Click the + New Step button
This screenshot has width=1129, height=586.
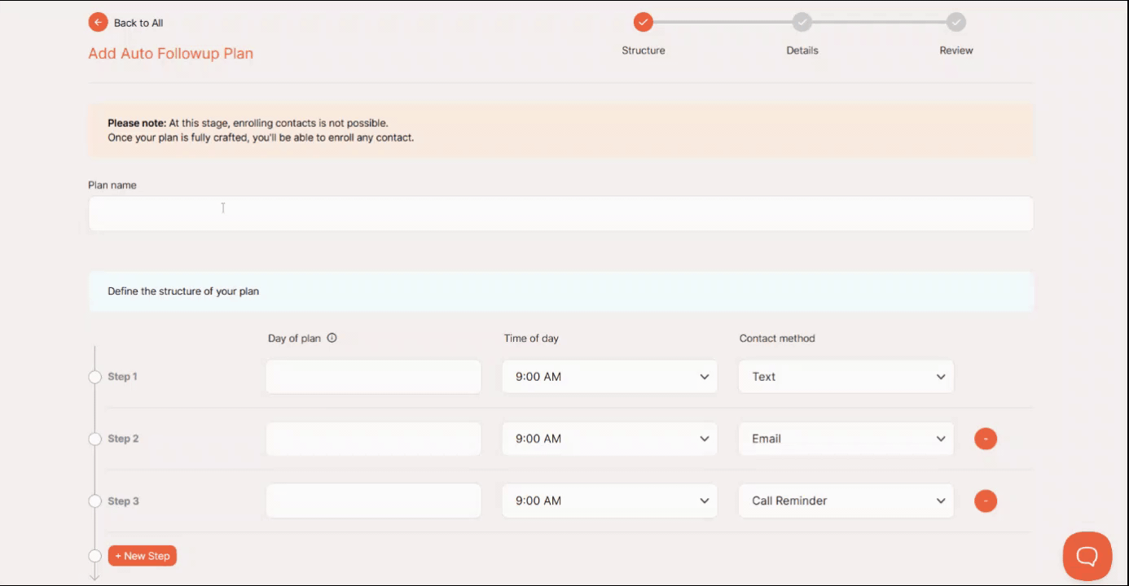pyautogui.click(x=143, y=556)
